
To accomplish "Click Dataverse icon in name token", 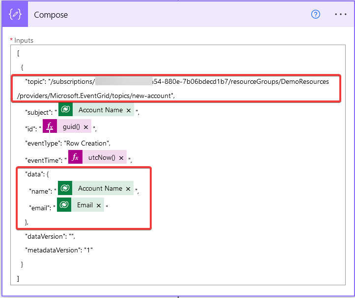I will (x=65, y=188).
